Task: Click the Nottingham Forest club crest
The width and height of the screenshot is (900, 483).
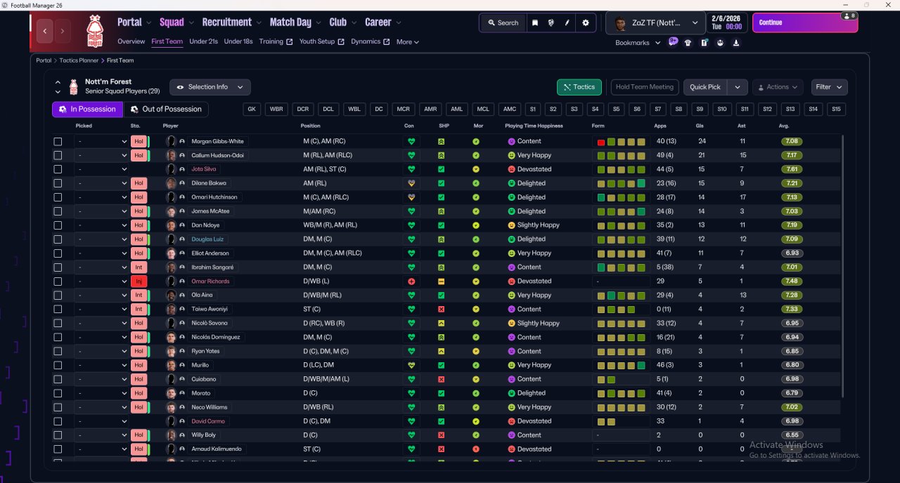Action: coord(94,31)
